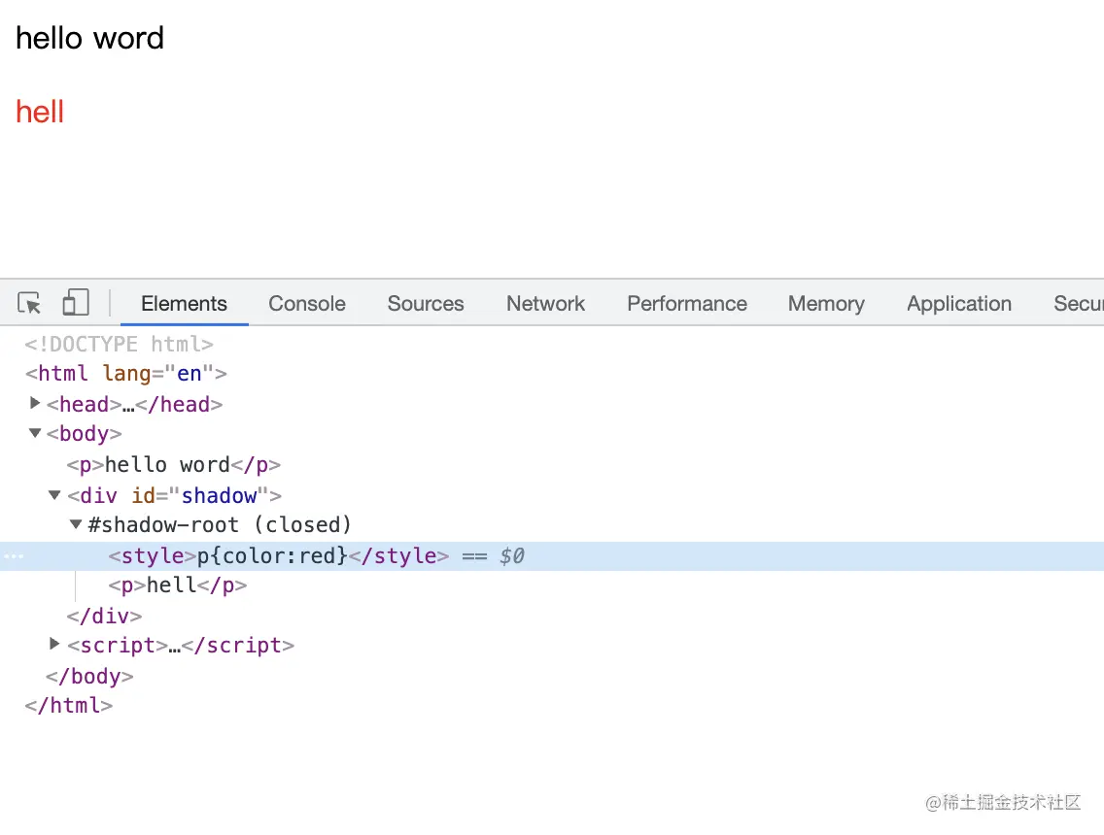Expand the head element node
The image size is (1104, 835).
35,403
